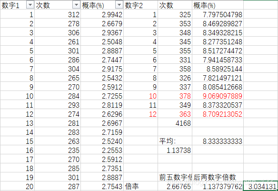Click the cell showing 1.137379762
278x191 pixels.
pyautogui.click(x=218, y=186)
